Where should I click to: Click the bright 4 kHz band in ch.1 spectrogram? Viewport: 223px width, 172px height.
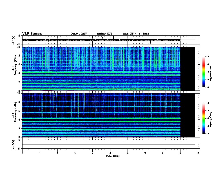click(x=101, y=72)
